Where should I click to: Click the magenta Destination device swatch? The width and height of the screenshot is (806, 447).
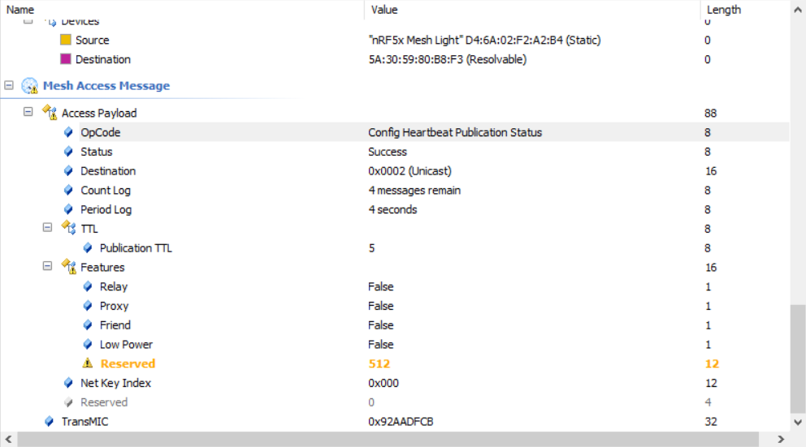click(x=66, y=59)
